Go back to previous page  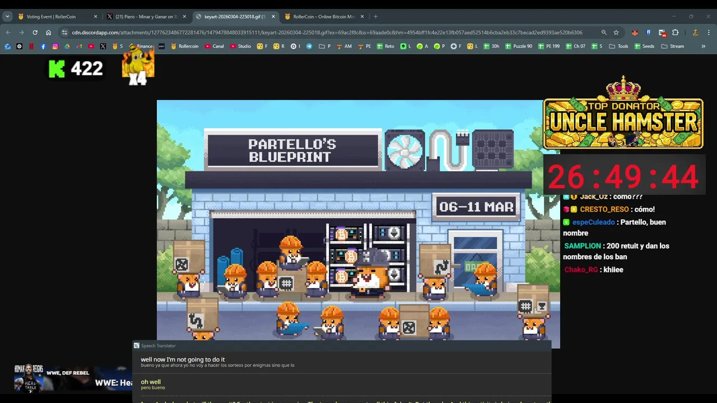pos(8,32)
